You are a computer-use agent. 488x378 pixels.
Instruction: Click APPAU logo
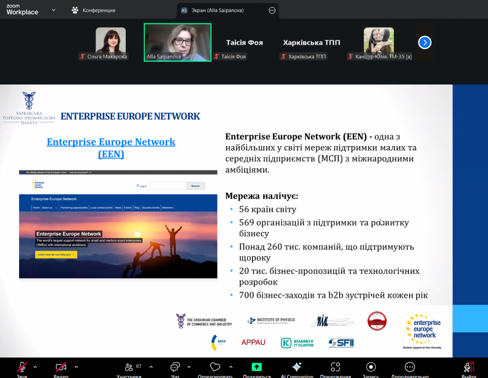[x=254, y=343]
